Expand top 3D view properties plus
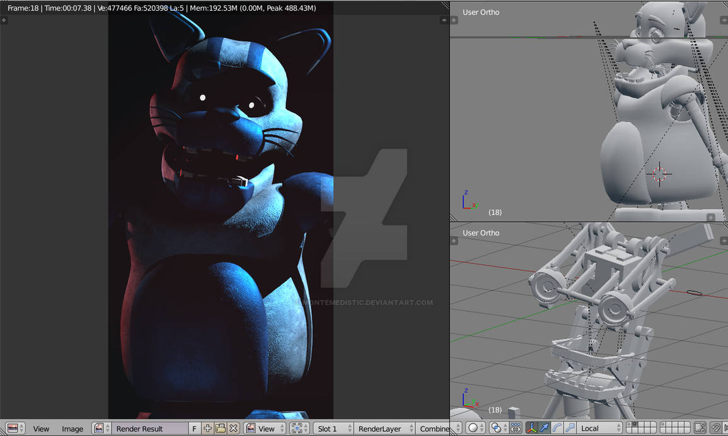 724,20
